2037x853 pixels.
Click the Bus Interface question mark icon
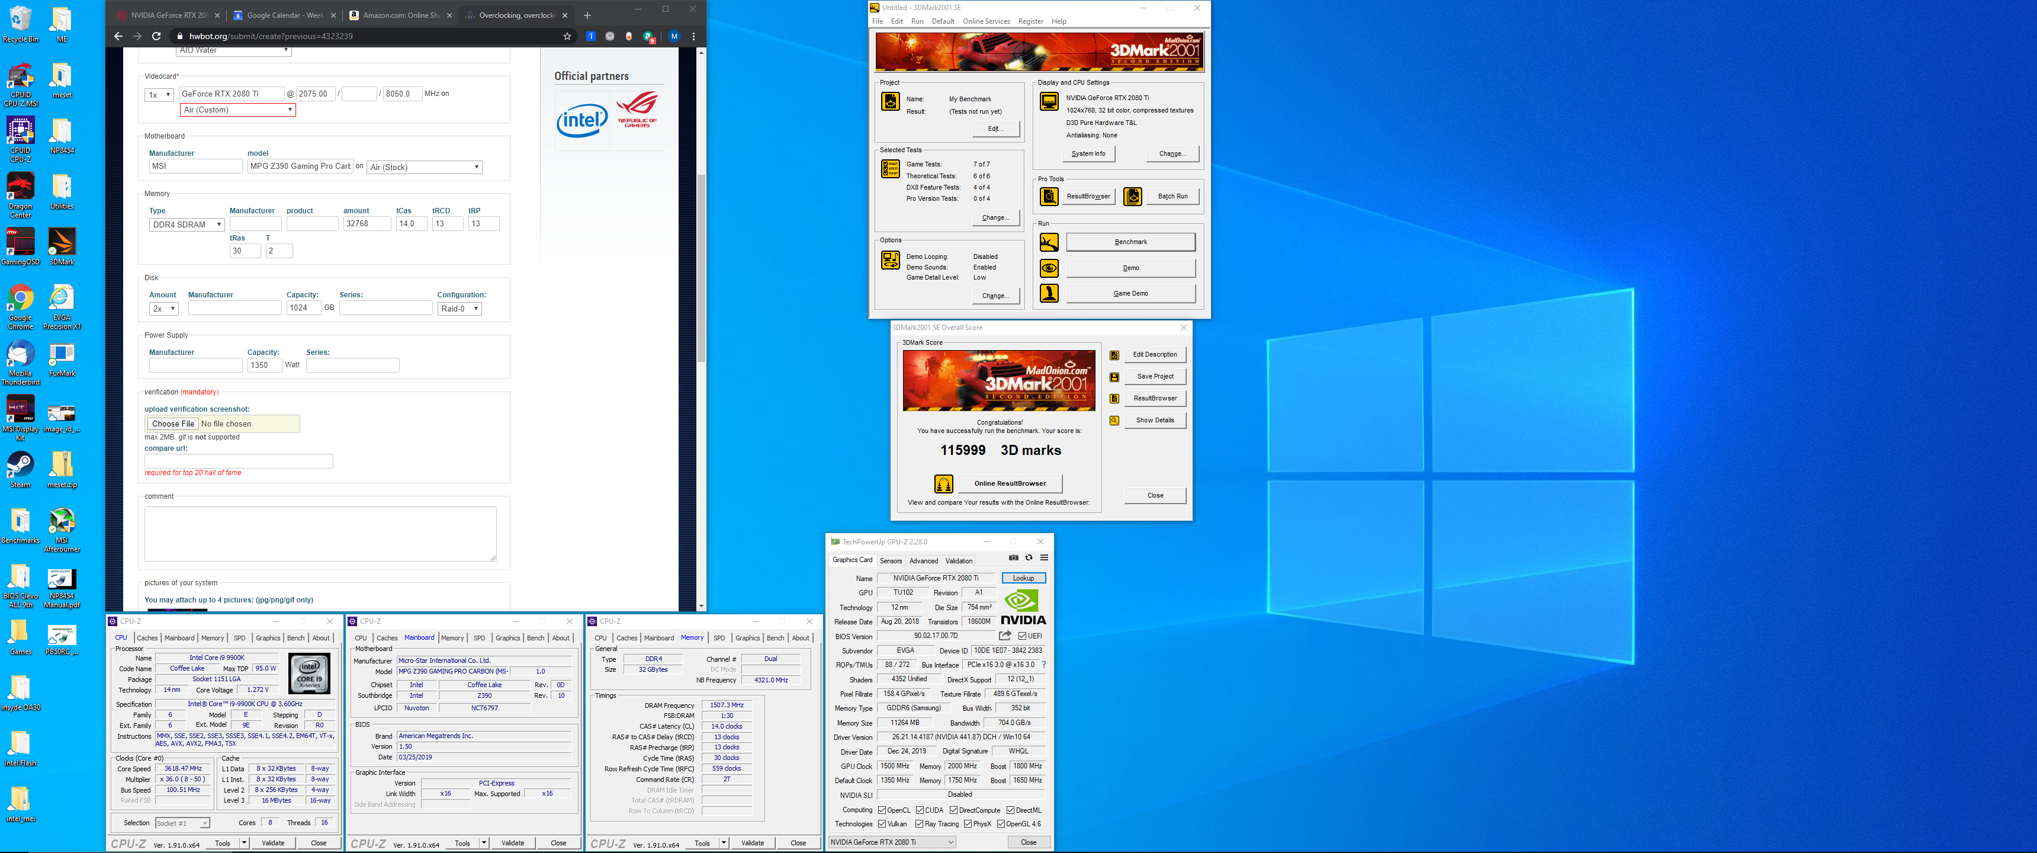(x=1044, y=665)
